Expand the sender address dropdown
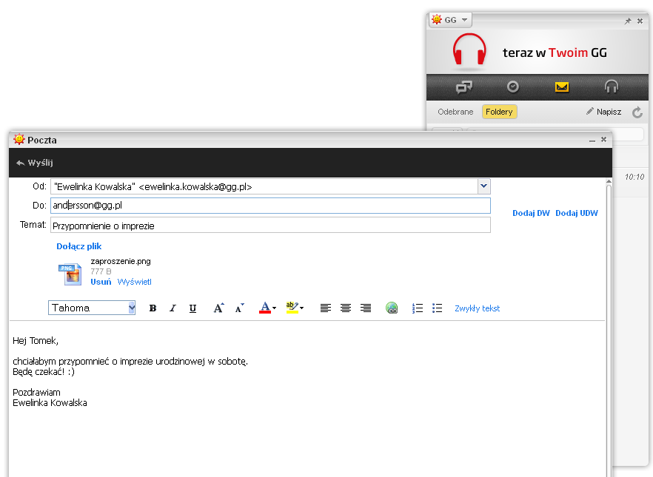 pyautogui.click(x=483, y=187)
